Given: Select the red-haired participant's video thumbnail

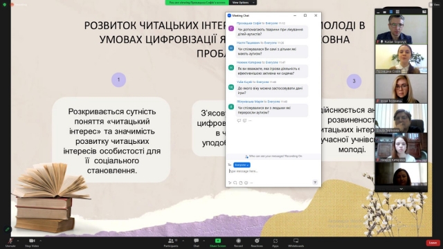Looking at the screenshot, I should coord(401,147).
